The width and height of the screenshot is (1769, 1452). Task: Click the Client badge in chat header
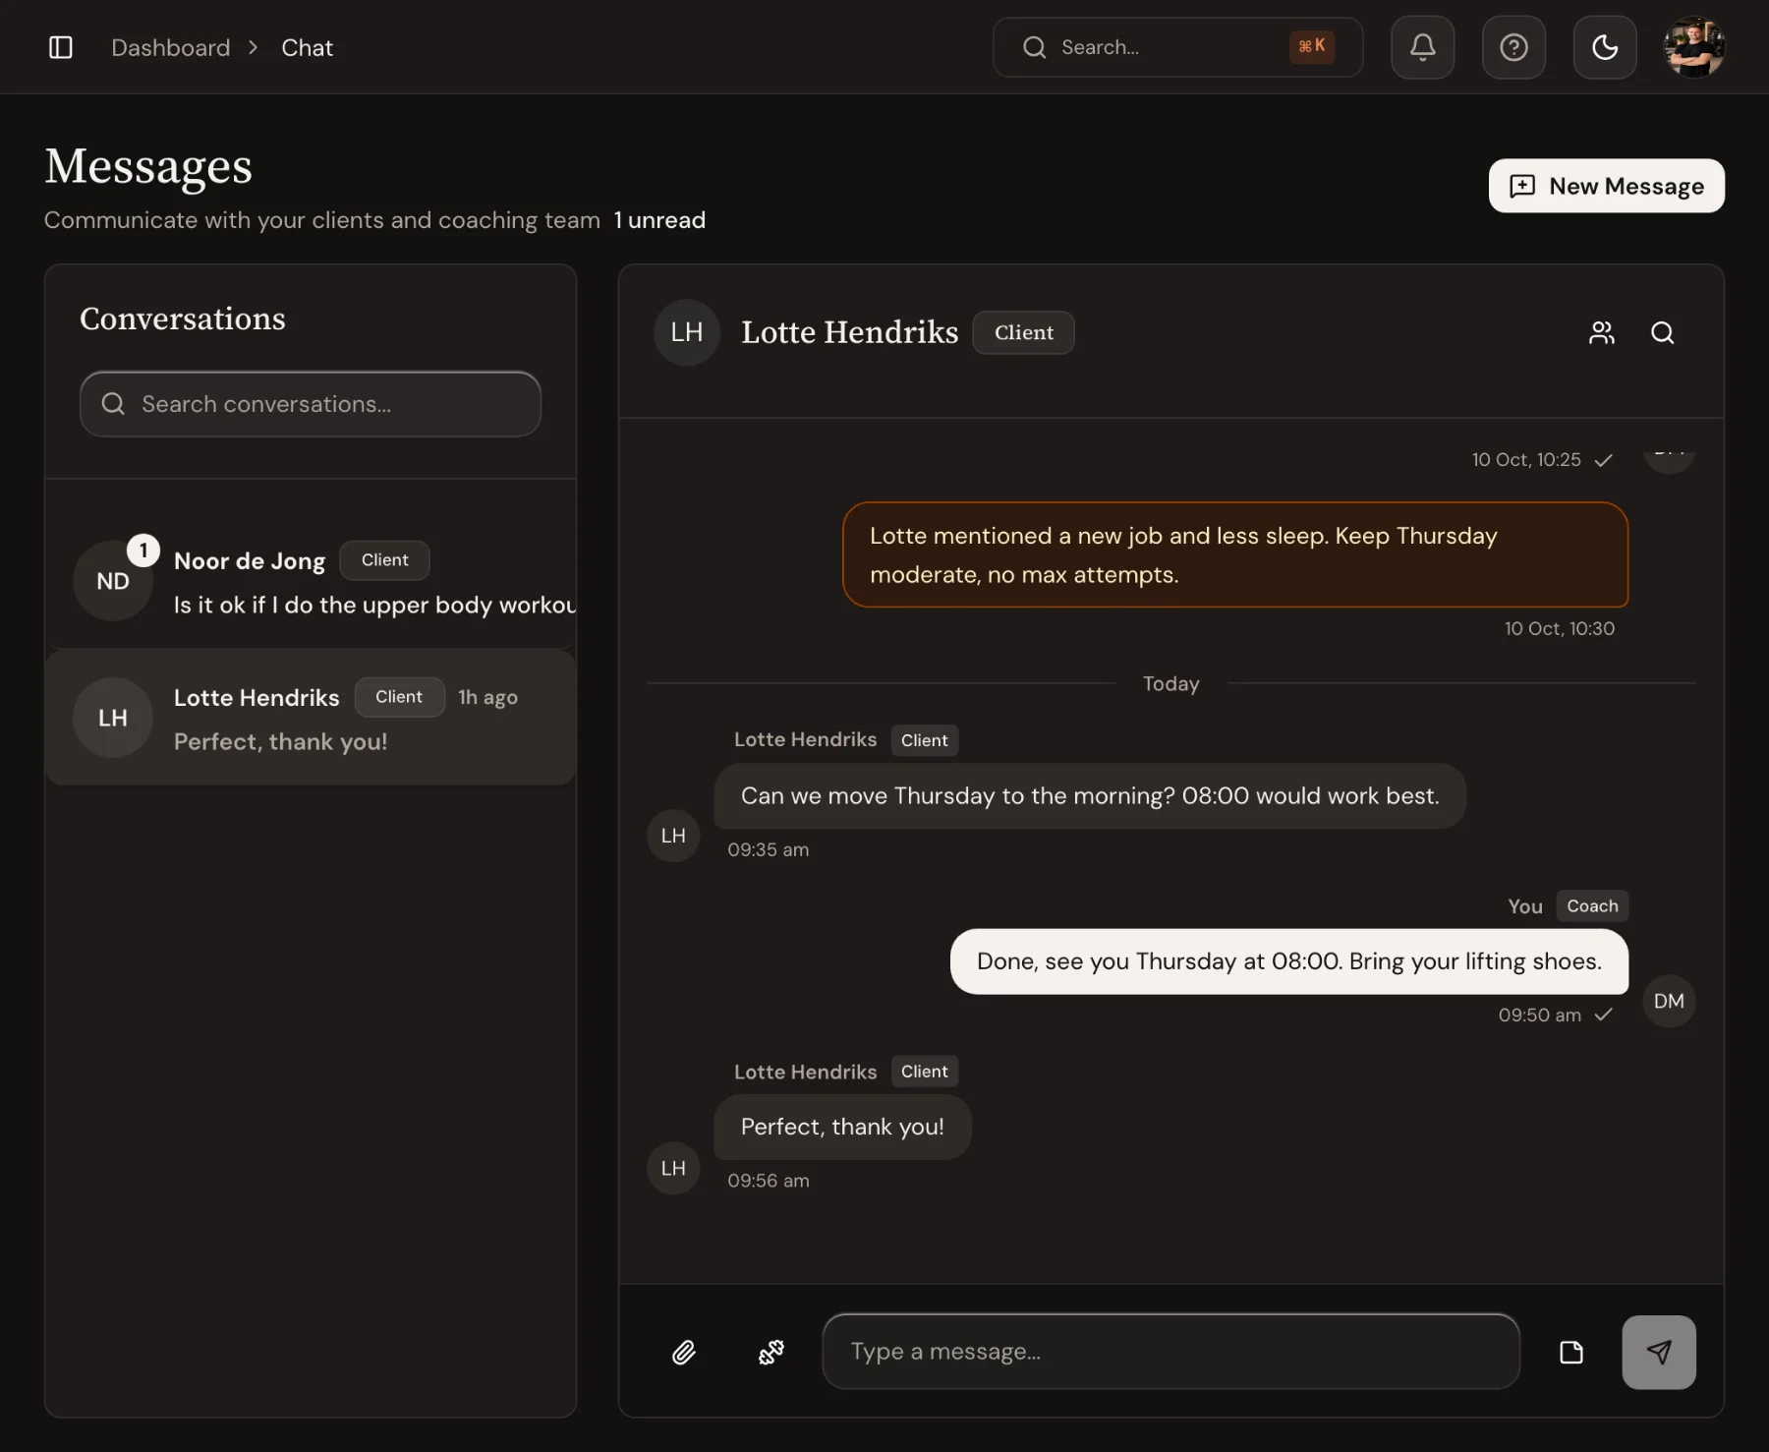coord(1023,332)
